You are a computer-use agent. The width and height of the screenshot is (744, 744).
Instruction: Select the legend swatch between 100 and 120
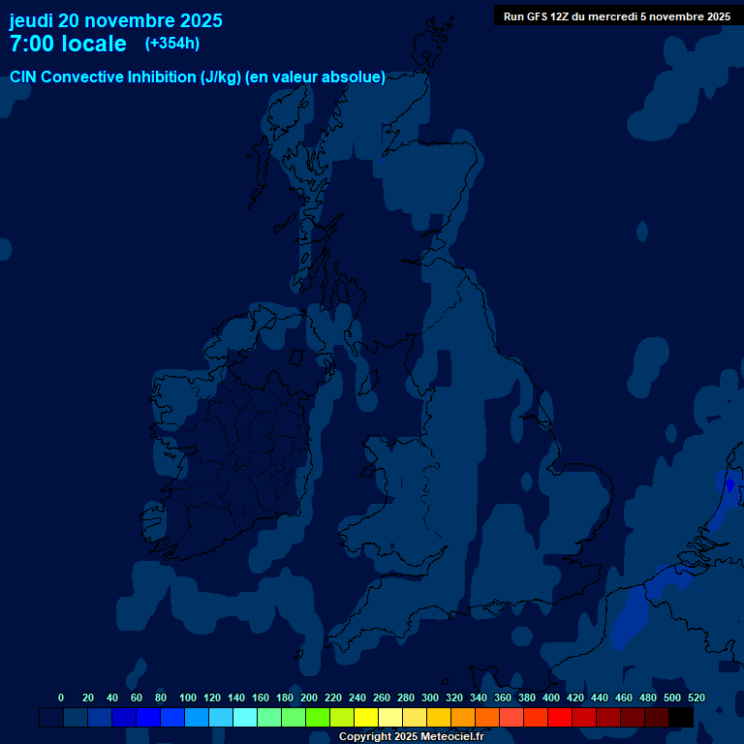tap(197, 718)
